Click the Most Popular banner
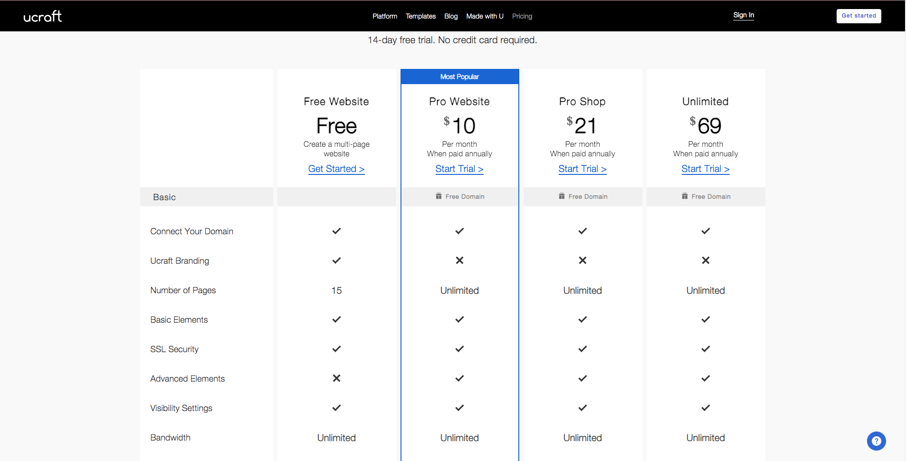Screen dimensions: 906x461 point(459,77)
